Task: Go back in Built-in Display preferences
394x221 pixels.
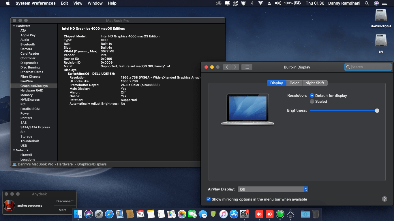Action: click(227, 67)
